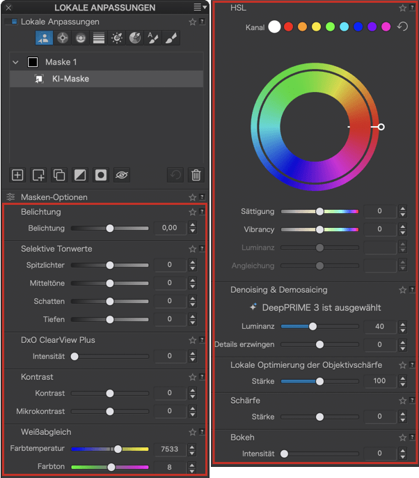Invert the selected mask
The height and width of the screenshot is (478, 419).
(x=80, y=175)
